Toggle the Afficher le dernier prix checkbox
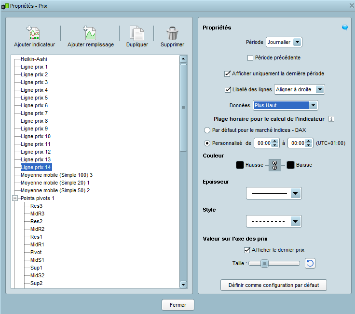Screen dimensions: 355x314 tap(247, 250)
